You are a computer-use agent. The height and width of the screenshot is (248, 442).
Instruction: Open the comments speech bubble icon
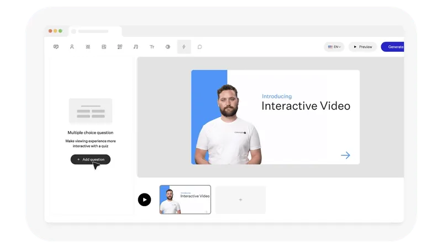tap(200, 47)
